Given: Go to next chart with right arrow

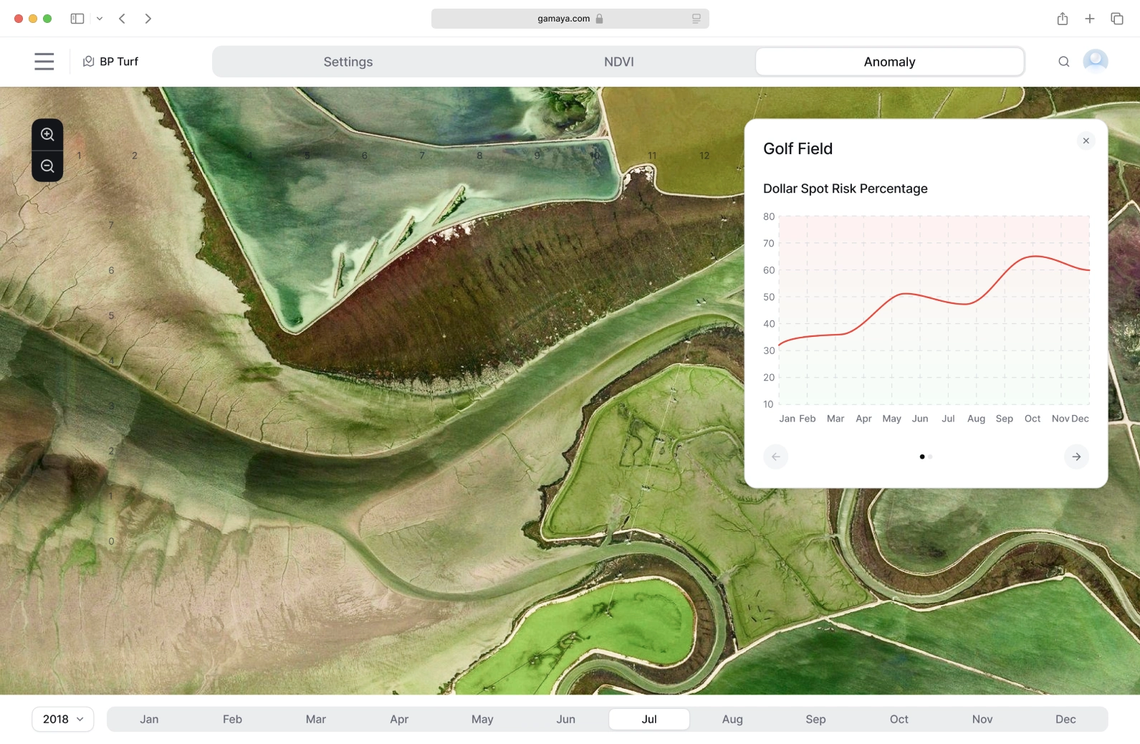Looking at the screenshot, I should (1076, 457).
